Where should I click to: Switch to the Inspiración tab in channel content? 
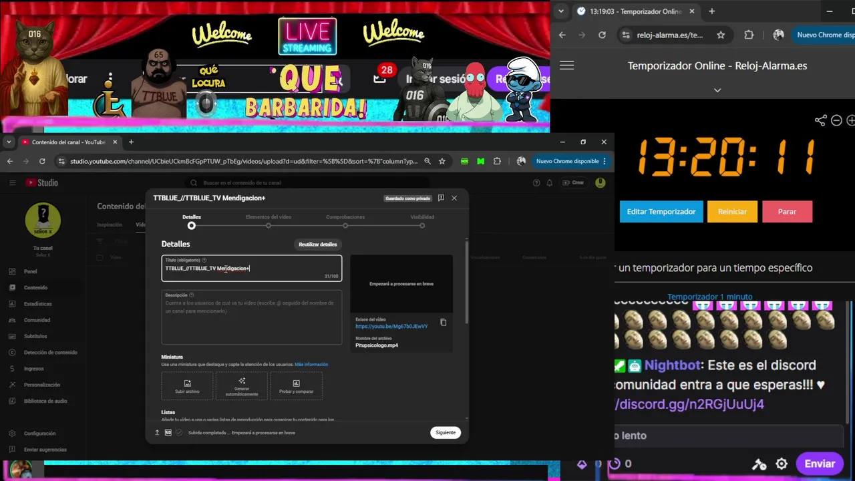tap(110, 224)
